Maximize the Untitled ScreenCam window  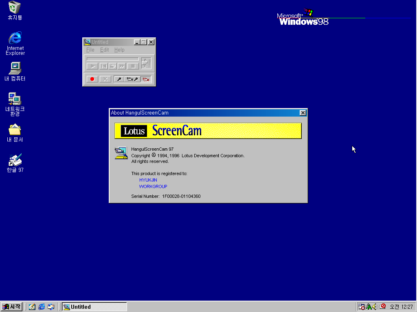pyautogui.click(x=144, y=42)
